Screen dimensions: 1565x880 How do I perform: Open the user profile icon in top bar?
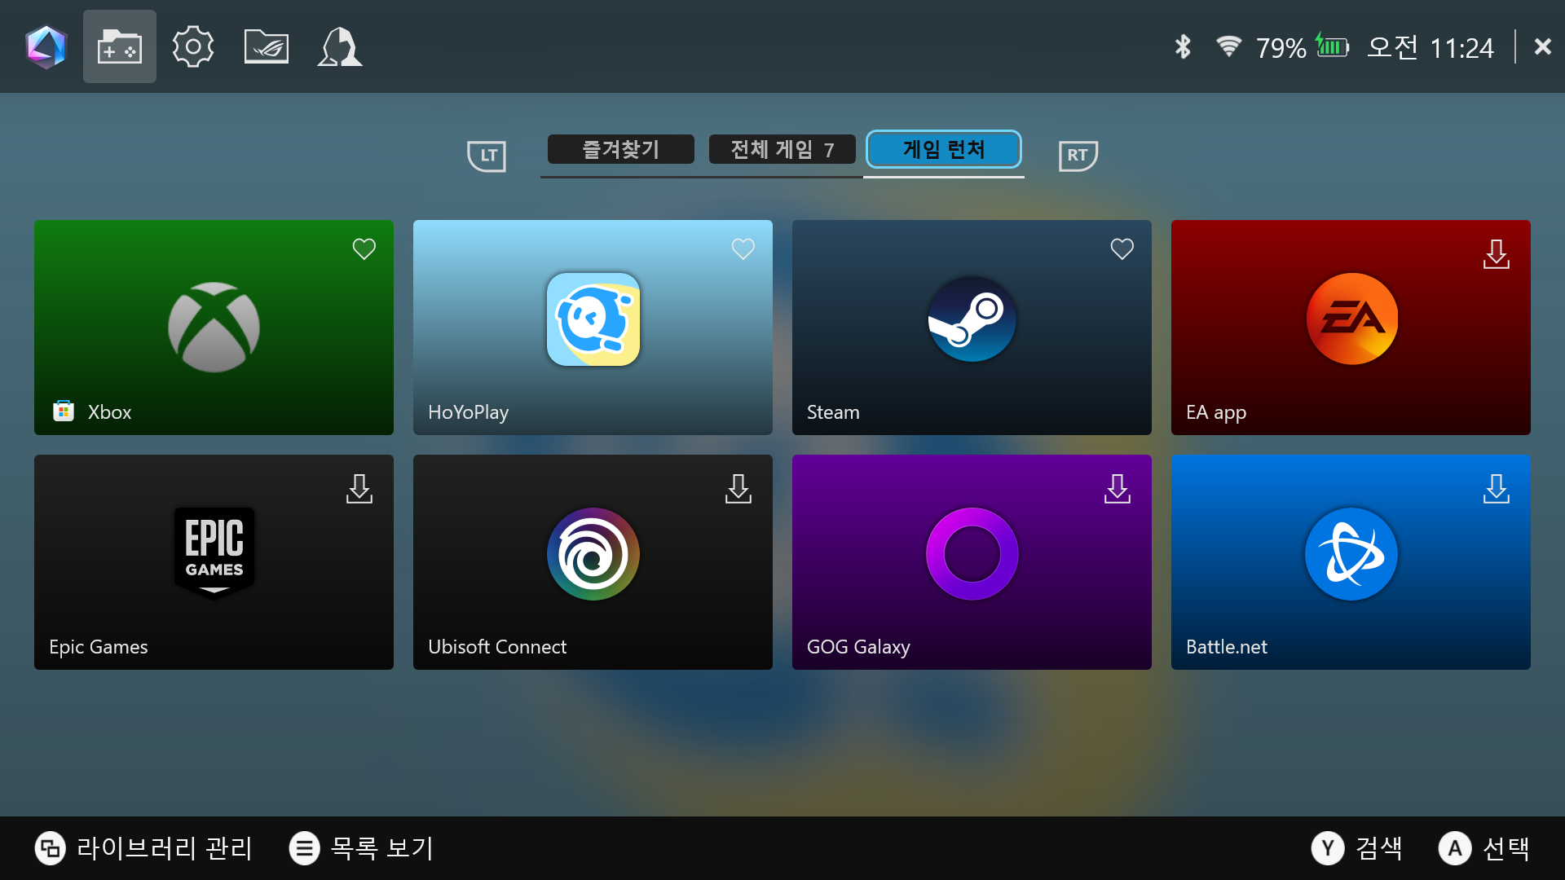340,47
